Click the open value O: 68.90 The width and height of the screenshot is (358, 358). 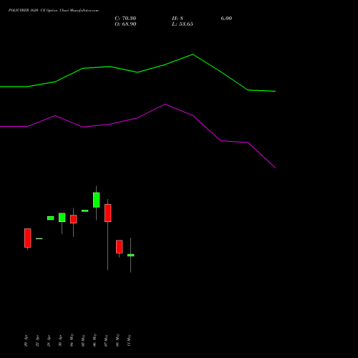click(x=125, y=24)
